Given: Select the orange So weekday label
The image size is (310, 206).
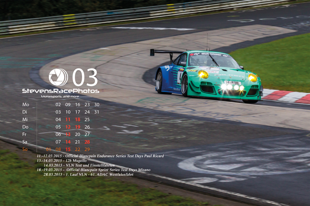Looking at the screenshot, I should tap(25, 149).
